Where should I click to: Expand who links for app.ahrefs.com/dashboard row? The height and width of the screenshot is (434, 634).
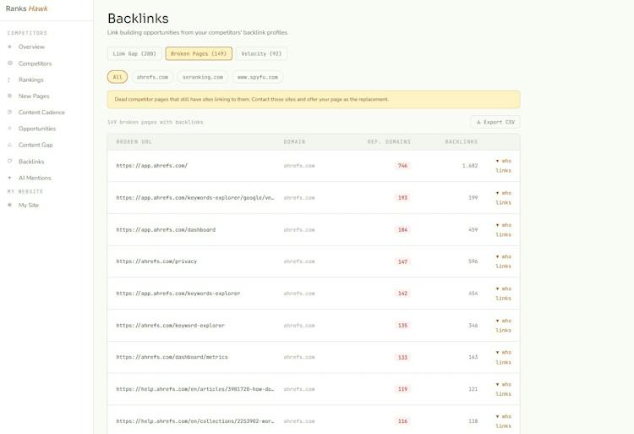click(x=504, y=229)
